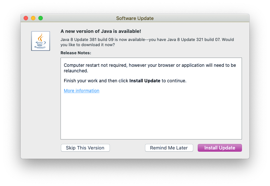The width and height of the screenshot is (270, 186).
Task: Click the 'A new version of Java' heading
Action: click(100, 31)
